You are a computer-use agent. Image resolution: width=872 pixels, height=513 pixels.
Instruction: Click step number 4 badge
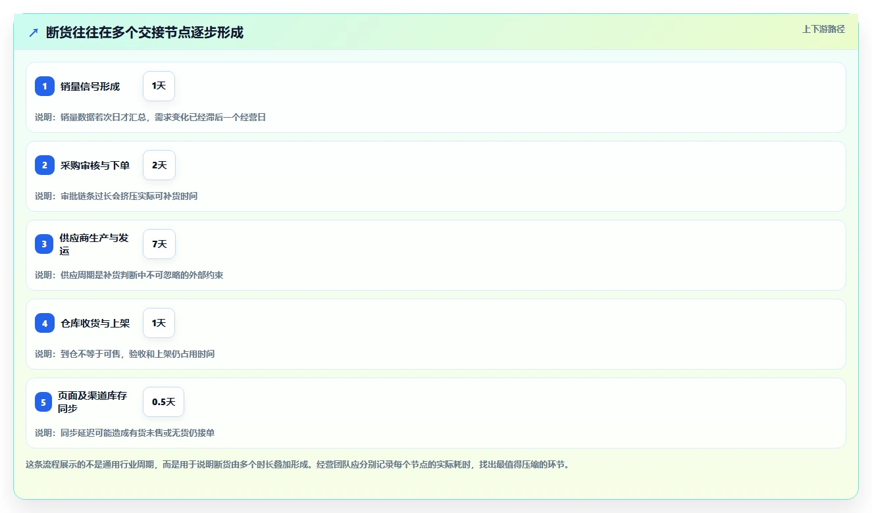click(45, 323)
